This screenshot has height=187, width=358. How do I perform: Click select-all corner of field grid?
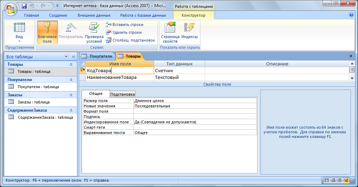click(x=82, y=64)
